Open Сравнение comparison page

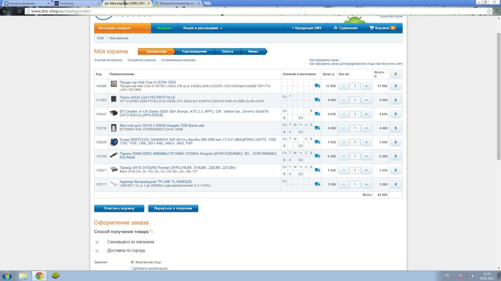point(345,28)
